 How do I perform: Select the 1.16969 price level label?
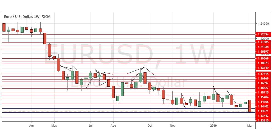263,79
